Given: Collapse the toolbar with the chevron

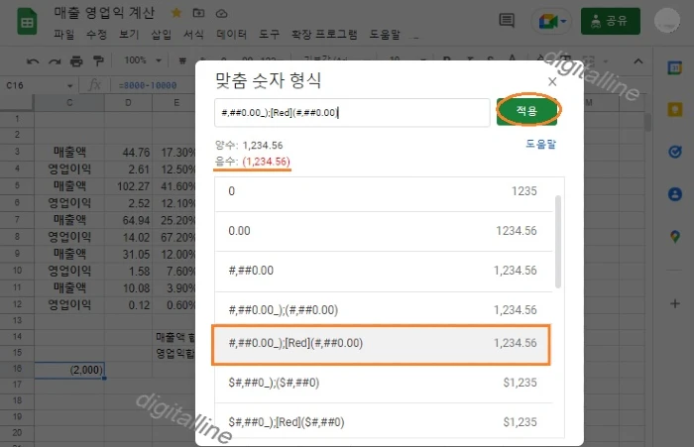Looking at the screenshot, I should pos(637,61).
